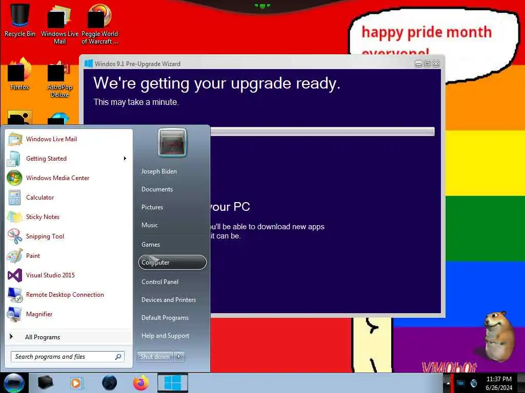
Task: Focus the Search programs and files box
Action: coord(68,357)
